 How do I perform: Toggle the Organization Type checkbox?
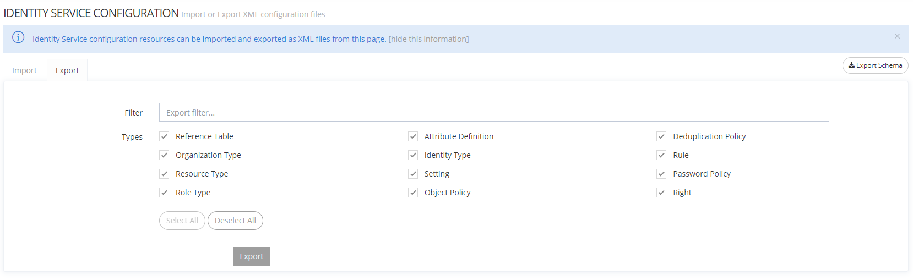[164, 155]
